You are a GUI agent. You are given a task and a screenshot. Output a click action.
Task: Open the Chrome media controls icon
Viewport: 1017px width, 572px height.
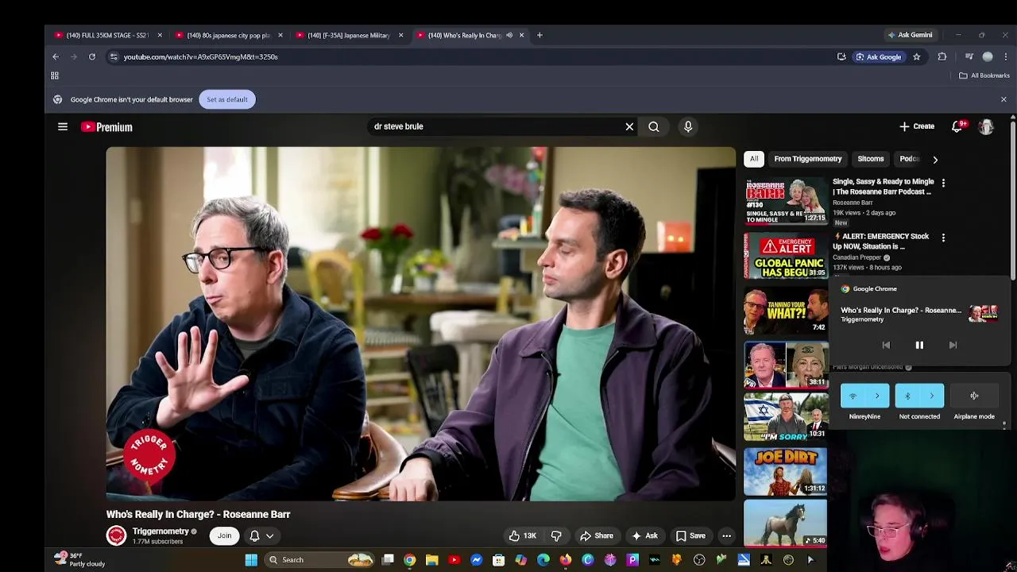[x=969, y=56]
